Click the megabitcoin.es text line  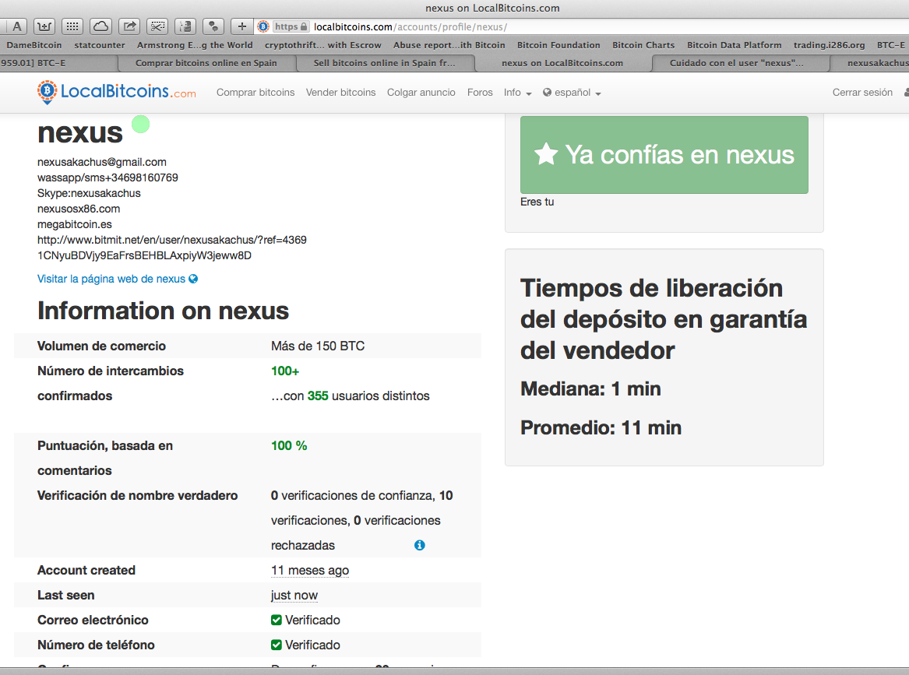(x=75, y=224)
